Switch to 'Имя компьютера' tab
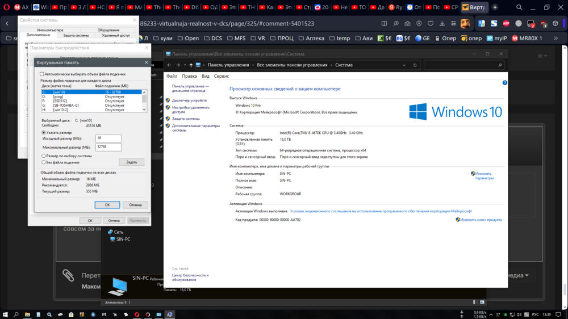Viewport: 568px width, 319px height. point(50,30)
